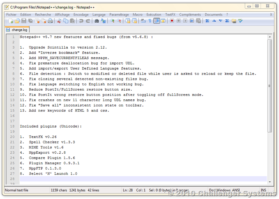The image size is (279, 199).
Task: Click the vertical scrollbar thumb
Action: [270, 86]
